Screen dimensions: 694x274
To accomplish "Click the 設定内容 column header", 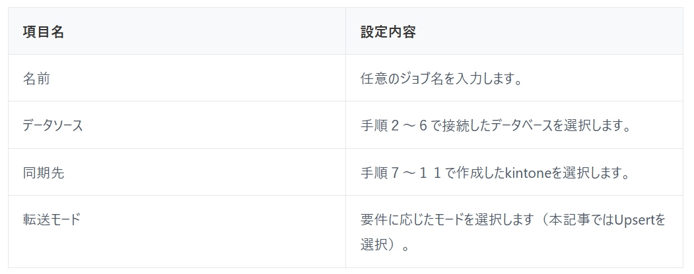I will tap(388, 32).
